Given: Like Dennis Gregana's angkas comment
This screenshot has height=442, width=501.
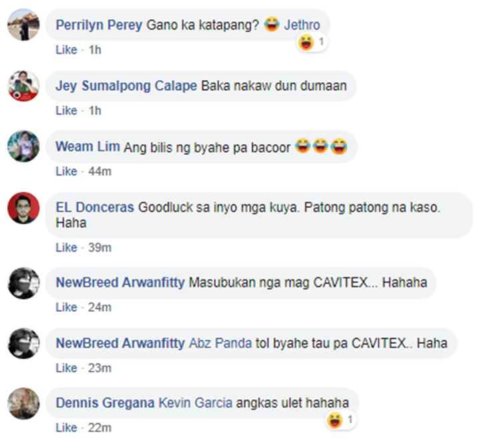Looking at the screenshot, I should [x=66, y=427].
